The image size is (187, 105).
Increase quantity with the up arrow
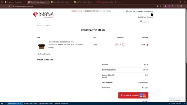124,45
